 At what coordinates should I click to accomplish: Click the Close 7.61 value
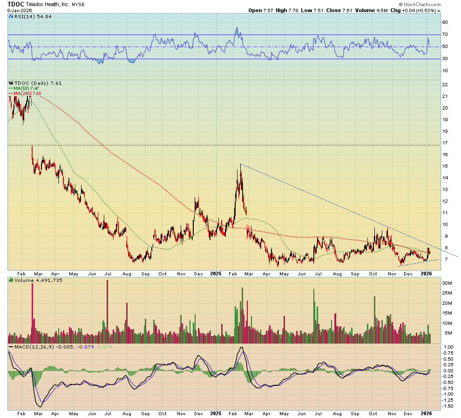pos(339,11)
